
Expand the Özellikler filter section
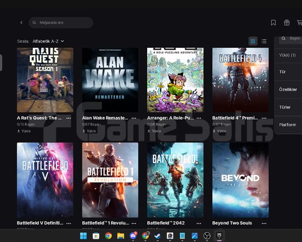288,89
